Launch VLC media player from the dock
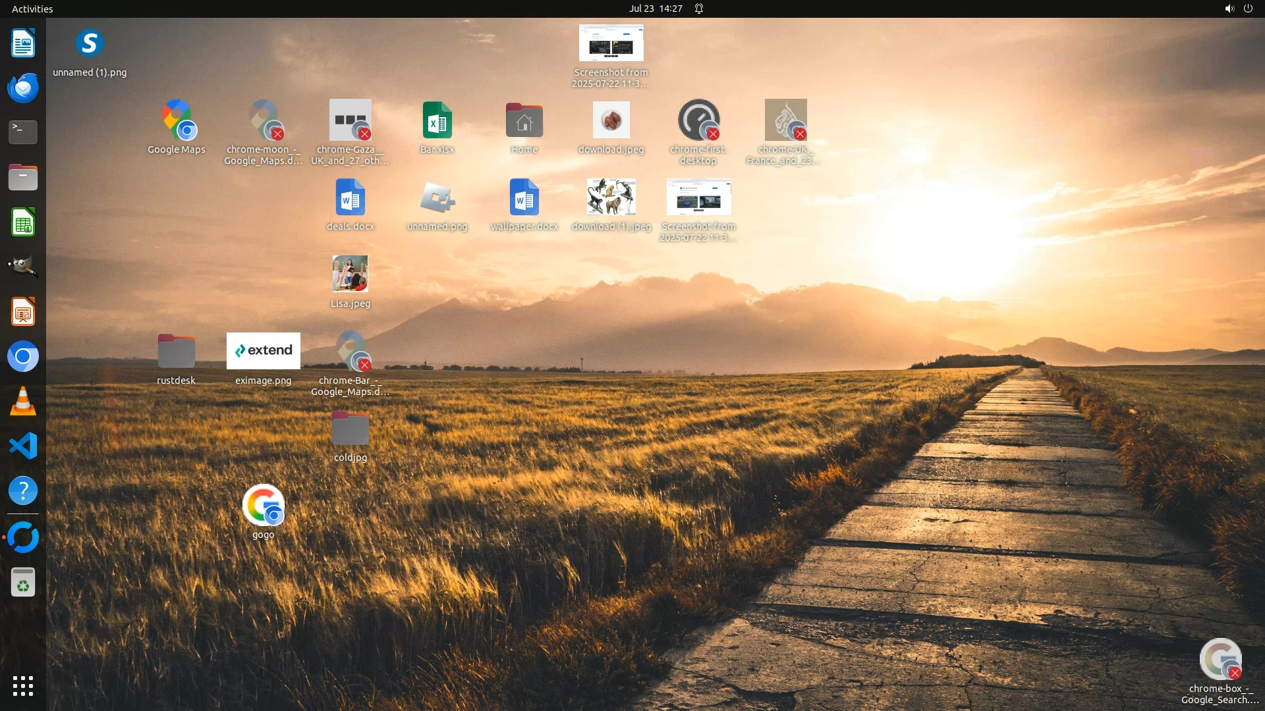 23,402
